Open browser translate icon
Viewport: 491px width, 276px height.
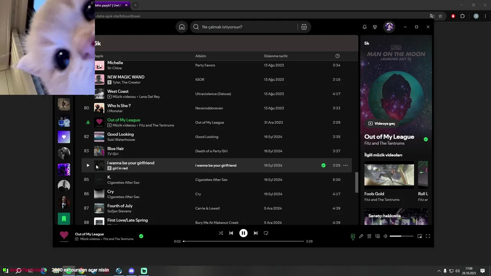coord(432,16)
